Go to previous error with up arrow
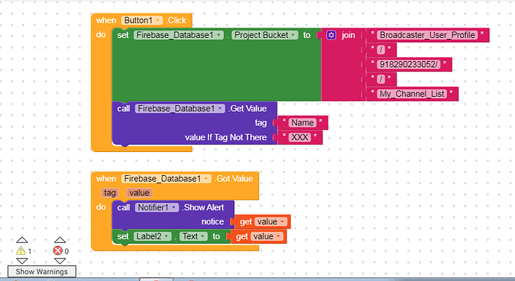The height and width of the screenshot is (281, 515). [60, 240]
